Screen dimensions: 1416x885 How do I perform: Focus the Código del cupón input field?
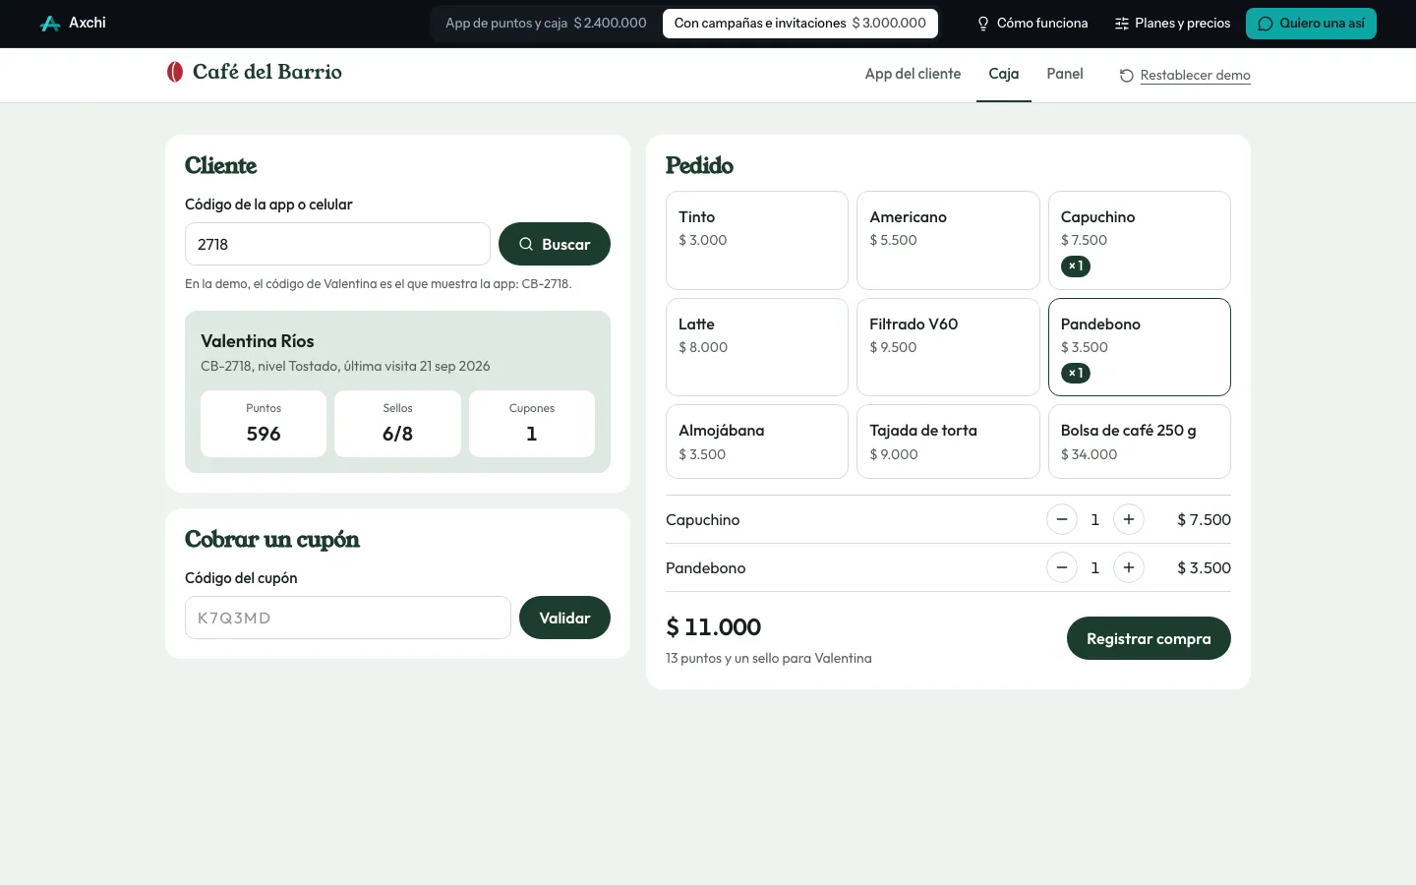pos(348,618)
